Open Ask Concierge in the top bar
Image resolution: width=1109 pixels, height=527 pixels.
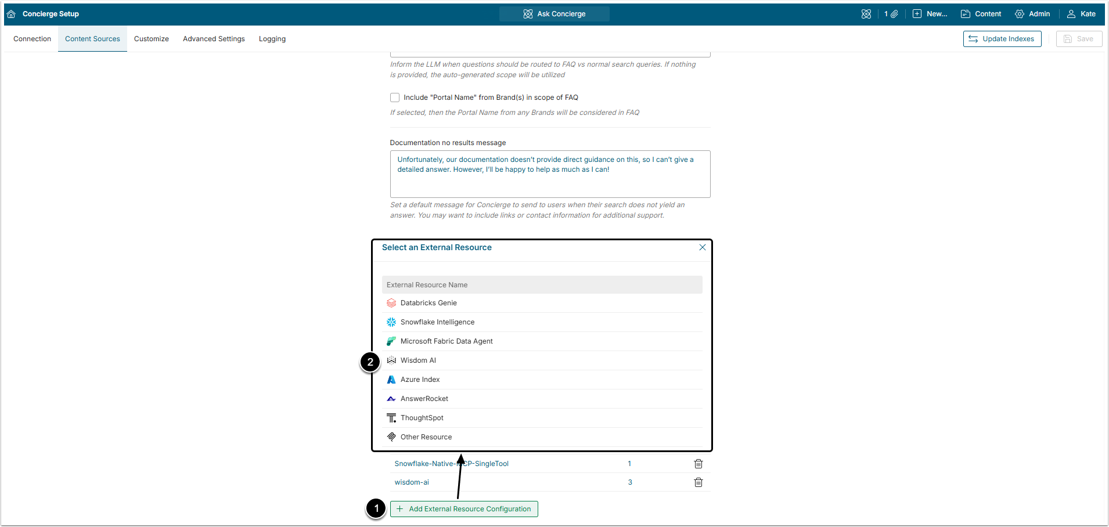click(x=554, y=14)
